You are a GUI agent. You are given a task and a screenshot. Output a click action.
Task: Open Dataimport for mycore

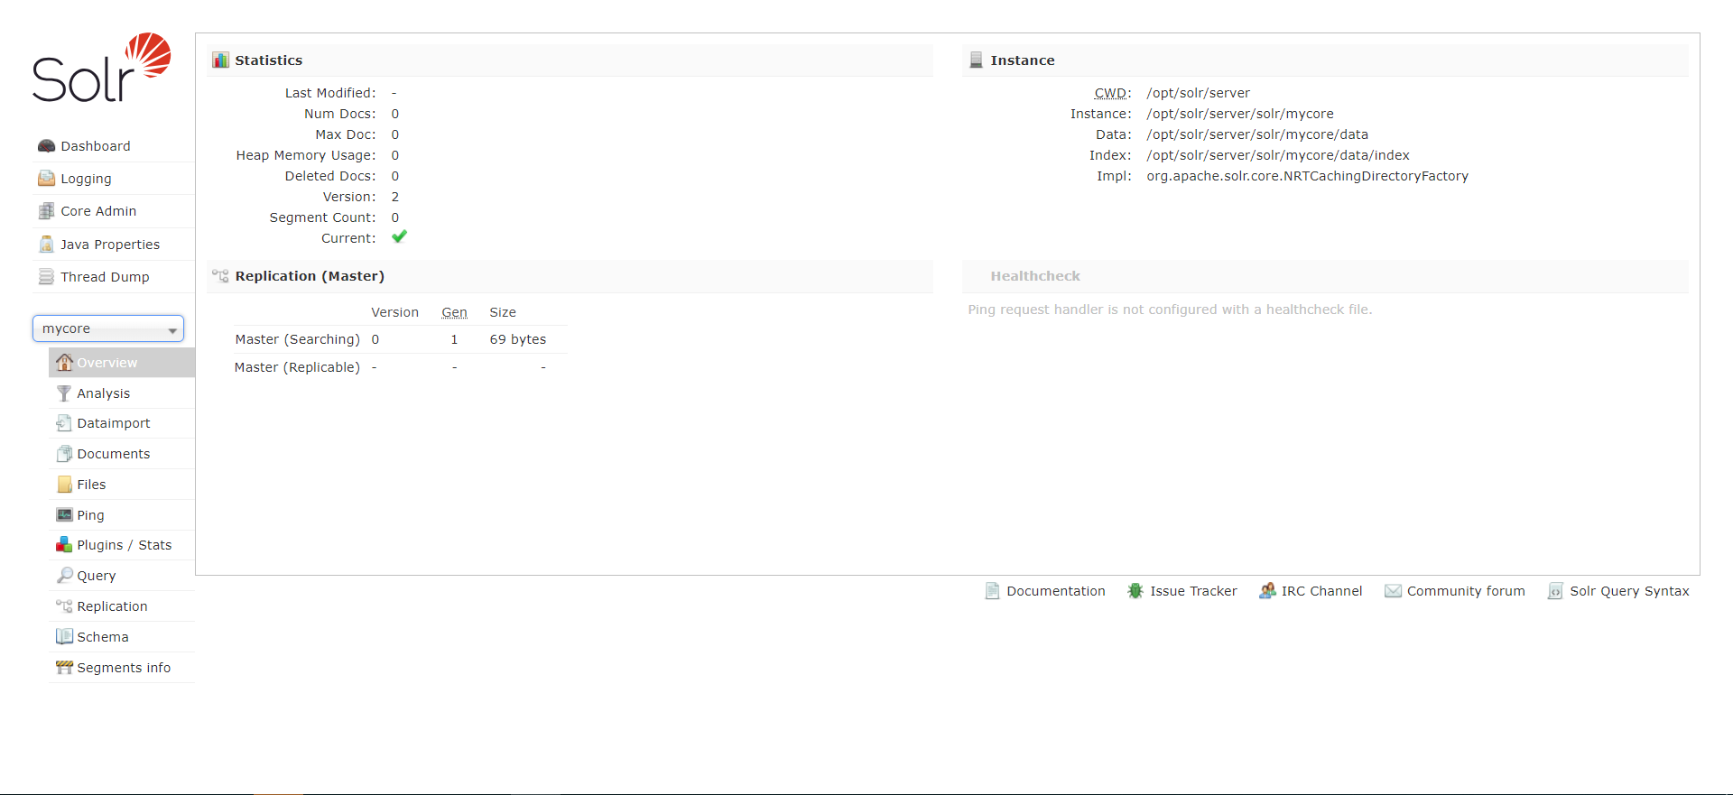click(114, 423)
